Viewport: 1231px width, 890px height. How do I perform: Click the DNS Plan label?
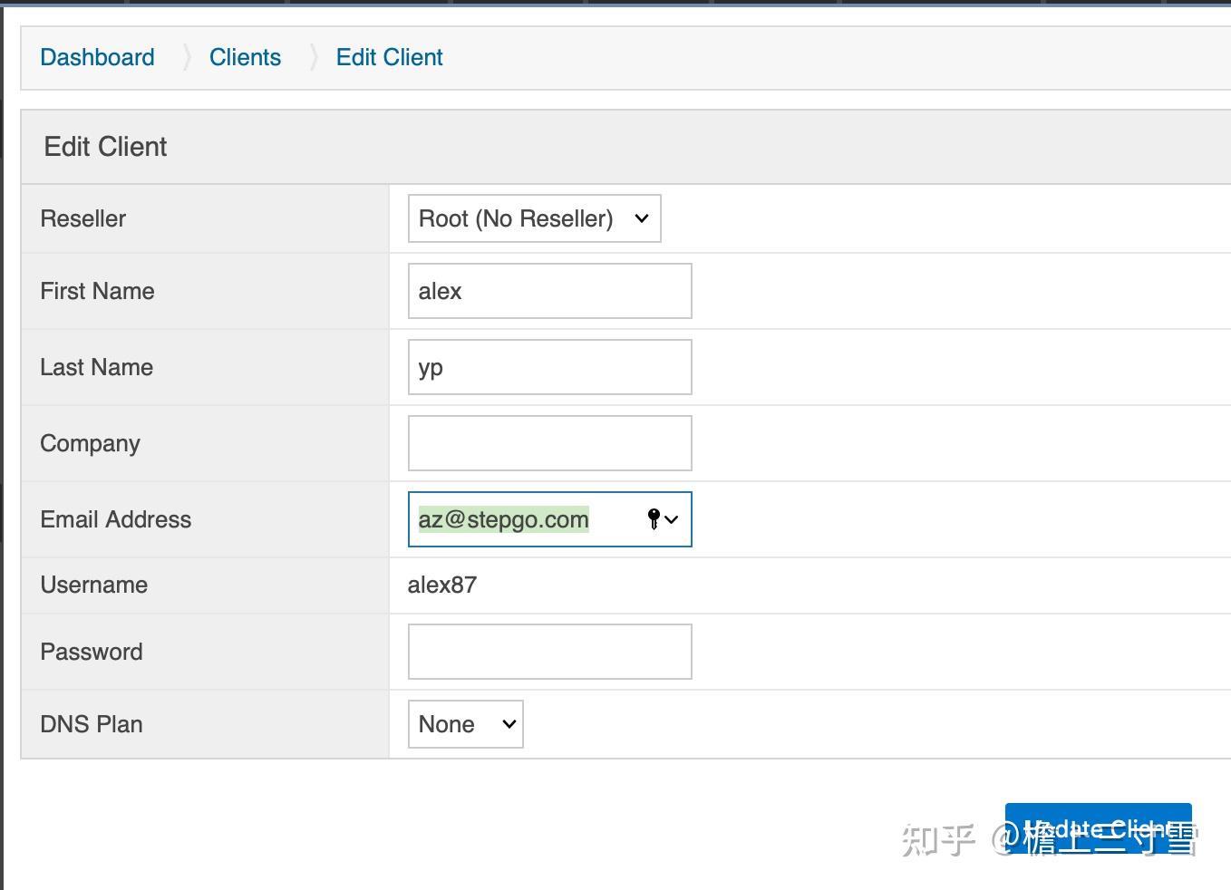coord(91,724)
